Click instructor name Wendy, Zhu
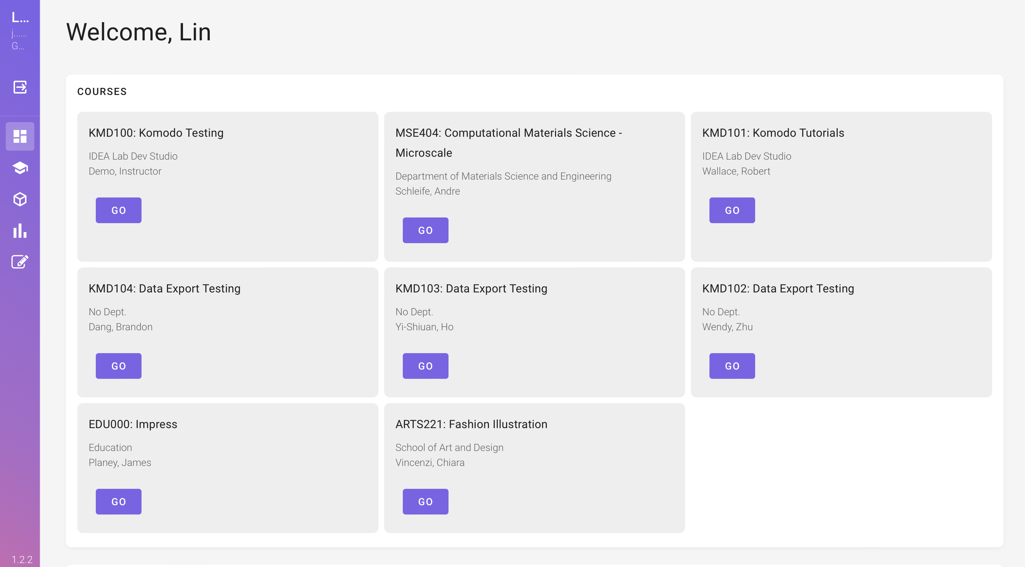1025x567 pixels. point(727,327)
